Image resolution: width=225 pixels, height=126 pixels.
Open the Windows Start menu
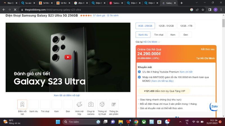[x=58, y=122]
